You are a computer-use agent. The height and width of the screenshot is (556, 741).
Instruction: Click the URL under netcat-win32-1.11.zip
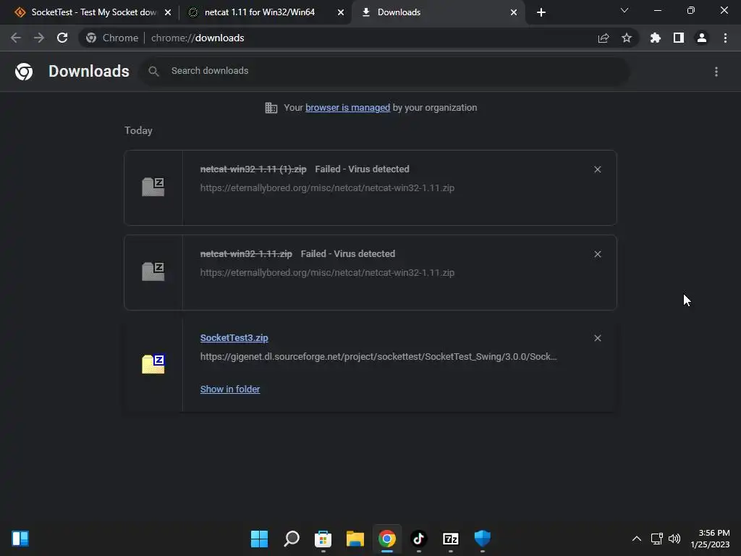(328, 273)
